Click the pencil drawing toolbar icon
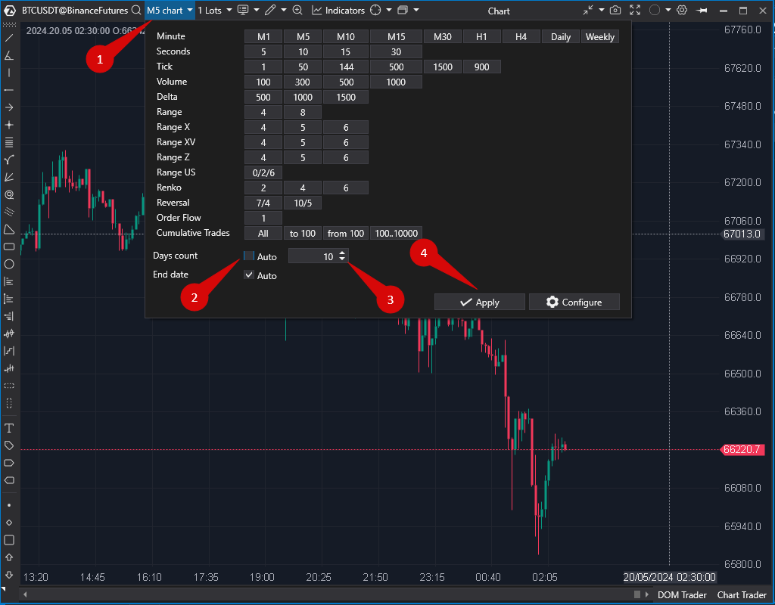775x605 pixels. coord(270,10)
